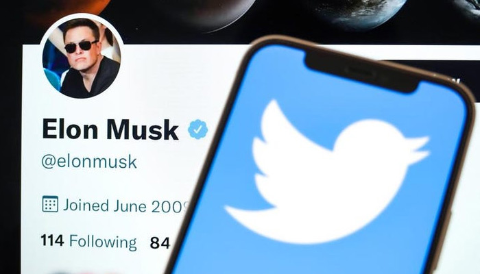Click the Joined June 2009 text
480x274 pixels.
pos(125,206)
